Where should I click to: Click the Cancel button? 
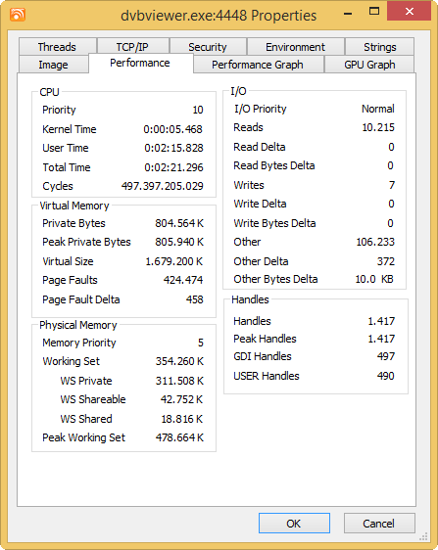tap(379, 523)
